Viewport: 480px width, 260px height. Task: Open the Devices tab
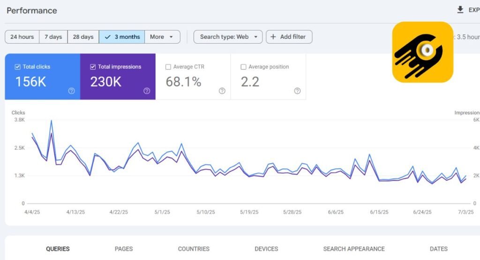point(266,249)
